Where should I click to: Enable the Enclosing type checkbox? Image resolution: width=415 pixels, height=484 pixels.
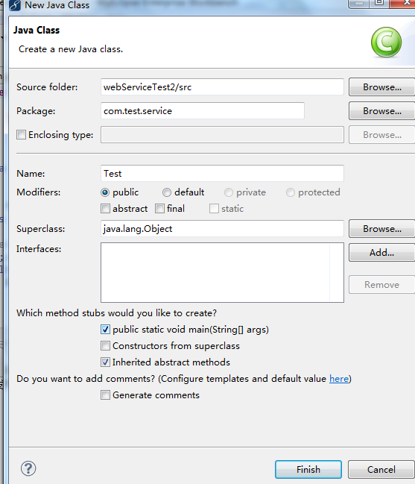pos(21,134)
